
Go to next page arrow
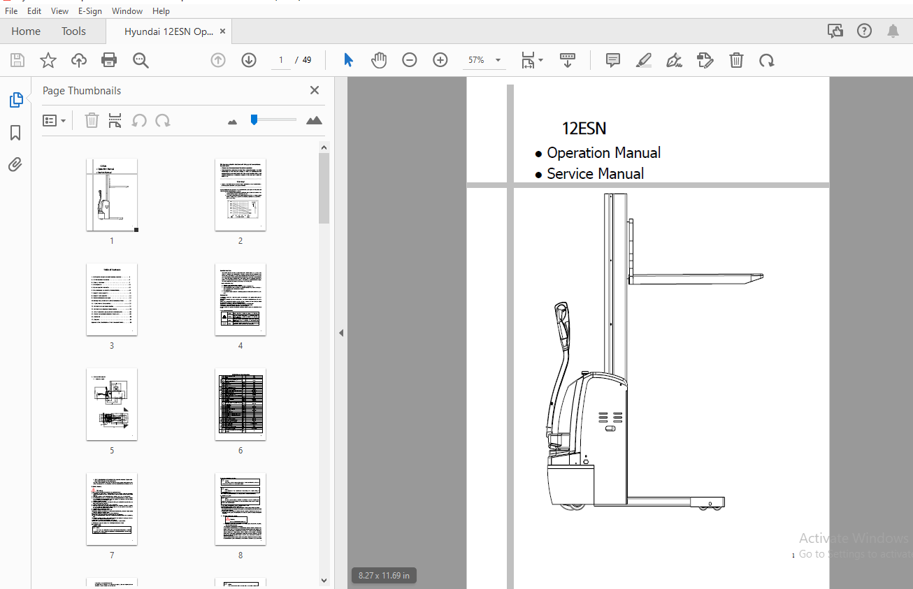249,60
